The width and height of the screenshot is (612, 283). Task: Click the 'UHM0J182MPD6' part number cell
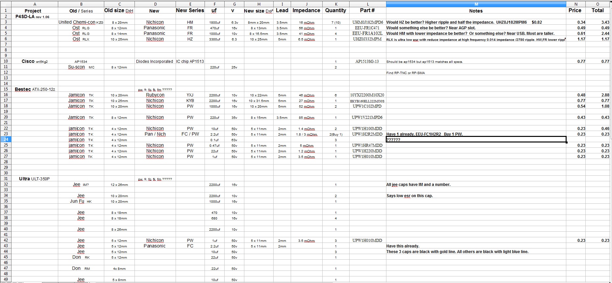[368, 22]
